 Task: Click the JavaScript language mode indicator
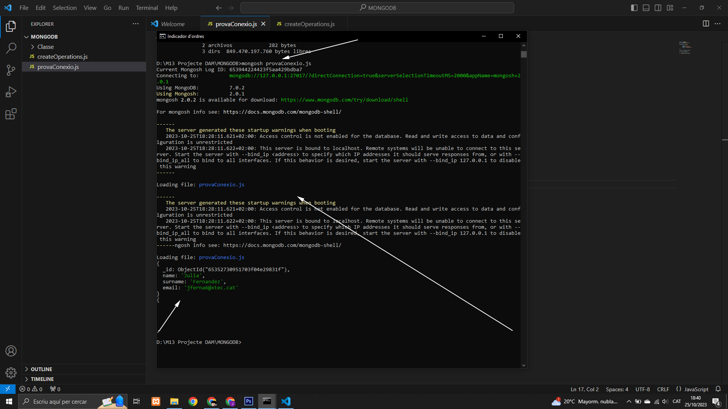[x=692, y=389]
